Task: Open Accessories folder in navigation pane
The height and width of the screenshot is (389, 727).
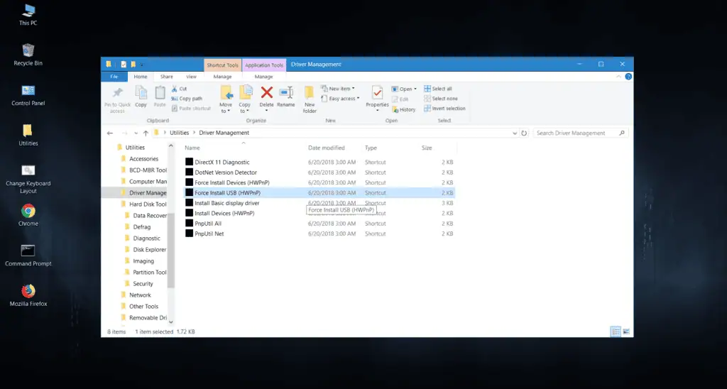Action: point(143,158)
